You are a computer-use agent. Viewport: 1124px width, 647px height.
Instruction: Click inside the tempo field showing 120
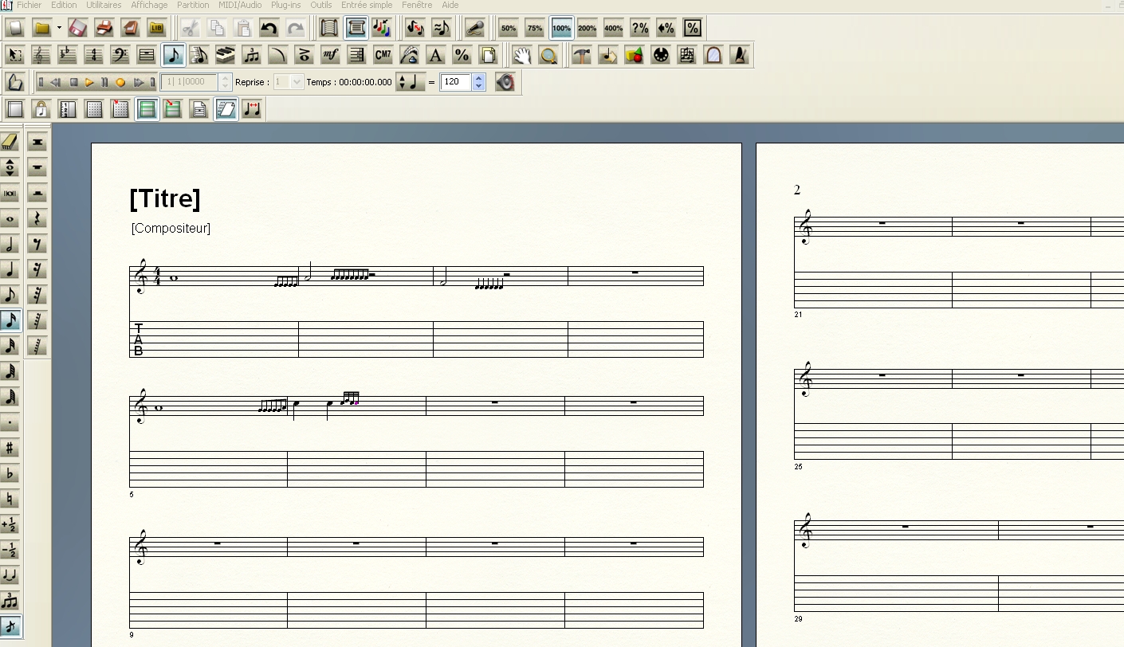tap(456, 82)
